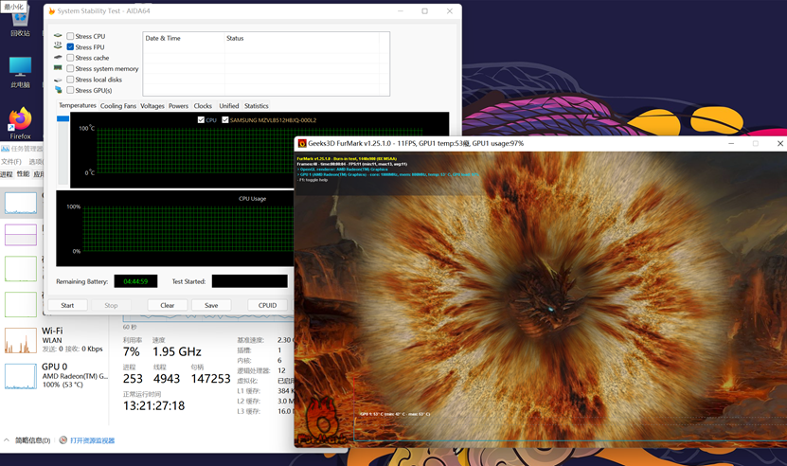Toggle the CPU temperature graph checkbox

point(202,120)
